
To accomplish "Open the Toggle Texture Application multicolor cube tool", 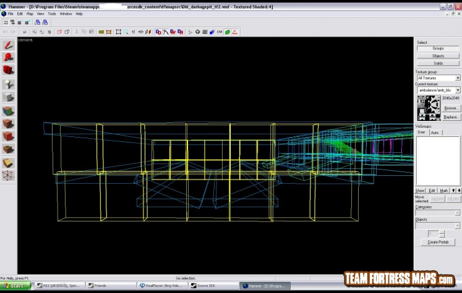I will pos(8,112).
